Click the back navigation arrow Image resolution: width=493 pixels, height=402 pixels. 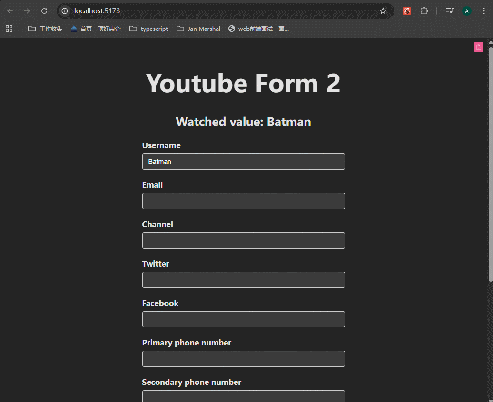(10, 11)
